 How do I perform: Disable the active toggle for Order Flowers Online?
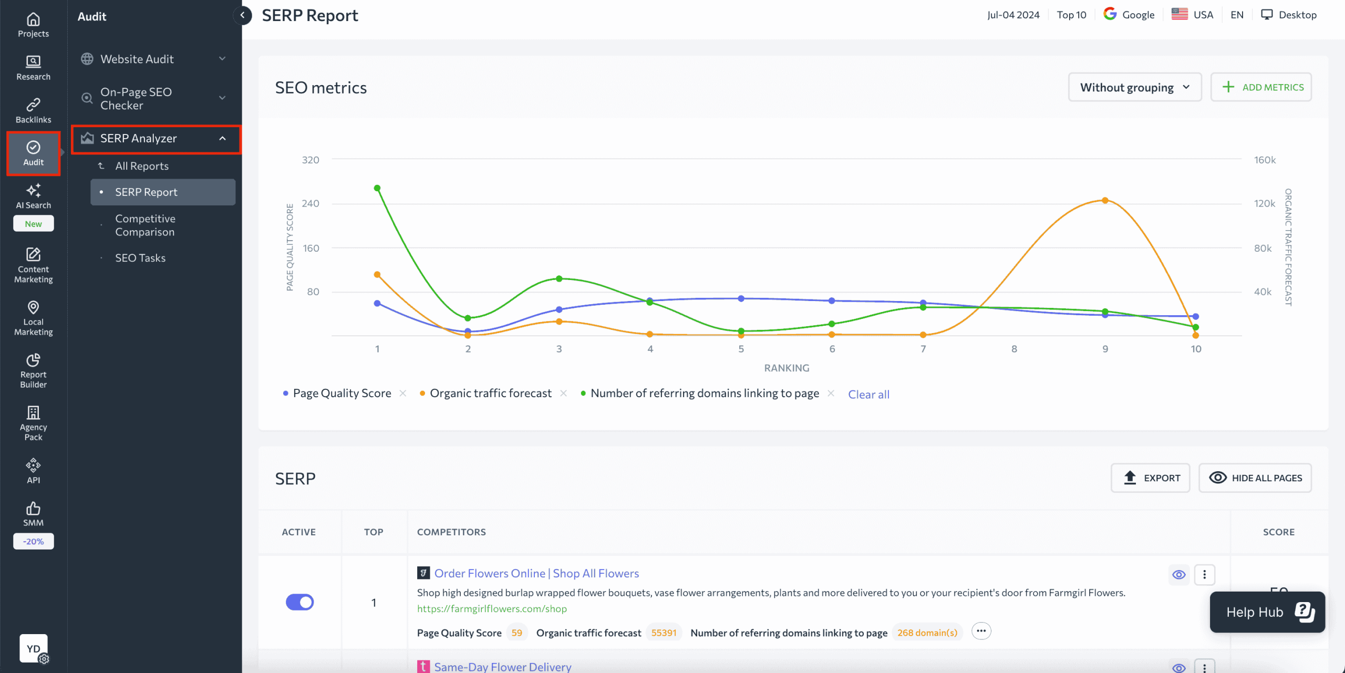pos(299,602)
